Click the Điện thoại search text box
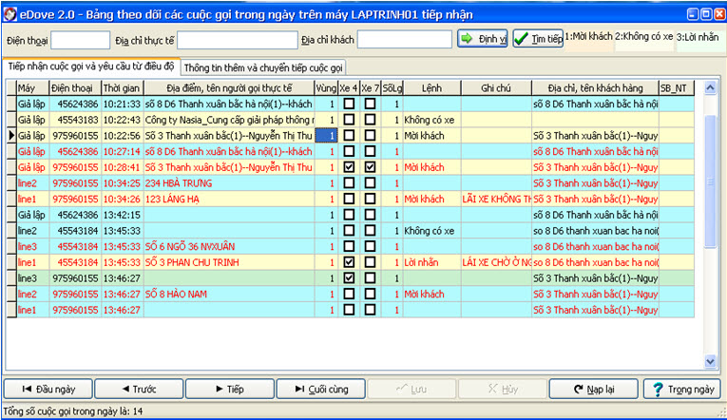 pyautogui.click(x=80, y=40)
